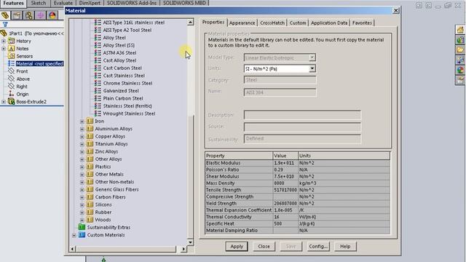Click material tree scroll up arrow
Image resolution: width=466 pixels, height=262 pixels.
point(190,22)
